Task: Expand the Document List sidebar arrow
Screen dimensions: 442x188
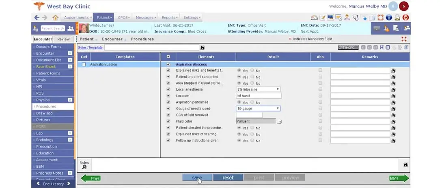Action: pos(70,60)
